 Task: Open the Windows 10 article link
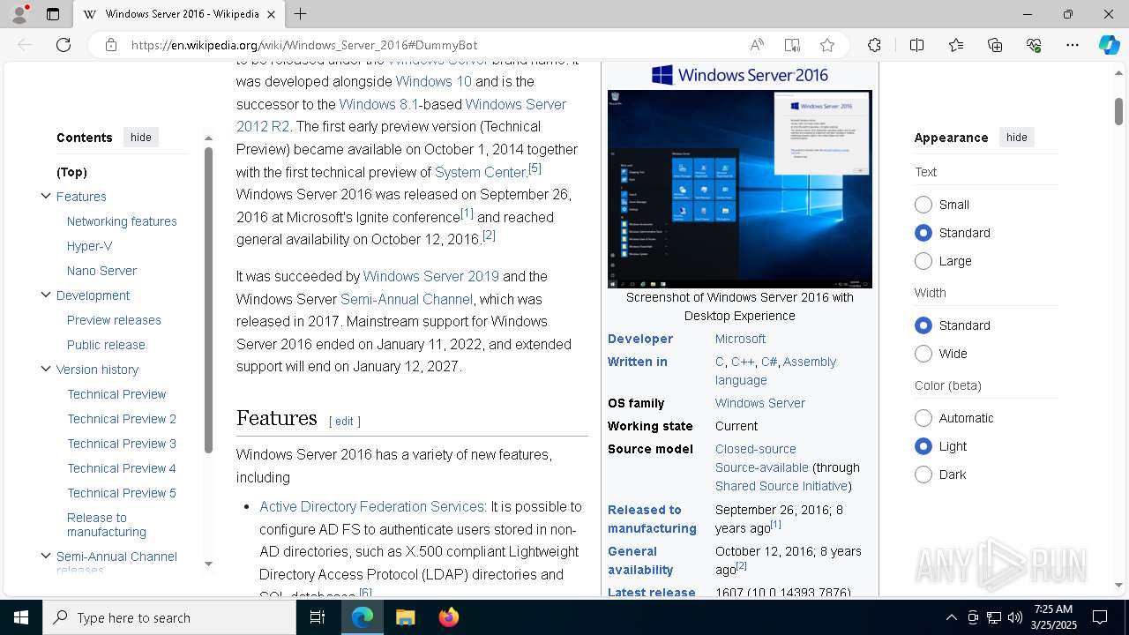coord(433,81)
